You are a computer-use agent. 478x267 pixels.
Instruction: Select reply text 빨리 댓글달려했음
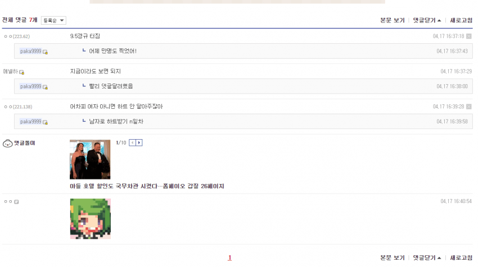111,86
